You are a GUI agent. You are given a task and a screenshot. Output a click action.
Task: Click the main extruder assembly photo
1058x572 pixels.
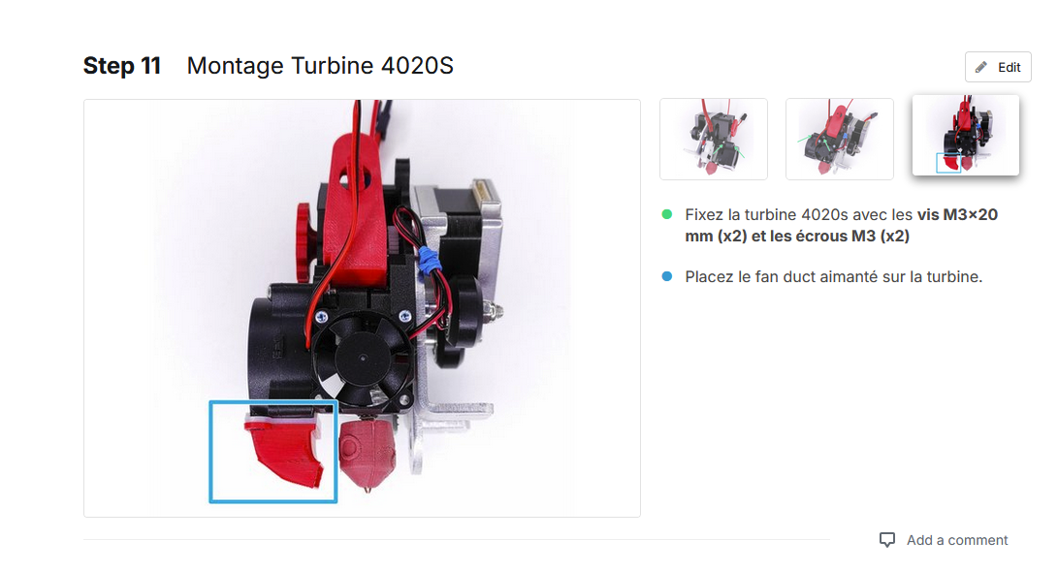362,308
